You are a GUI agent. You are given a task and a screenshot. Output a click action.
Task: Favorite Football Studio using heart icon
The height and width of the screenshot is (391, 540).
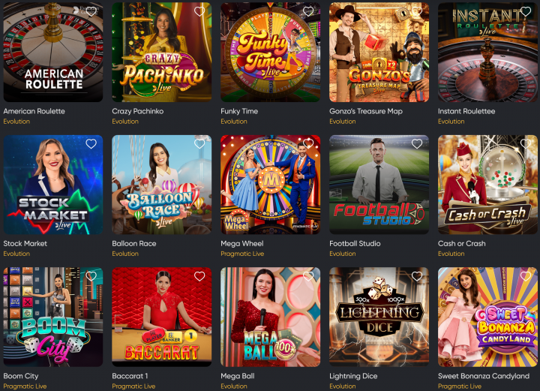417,144
